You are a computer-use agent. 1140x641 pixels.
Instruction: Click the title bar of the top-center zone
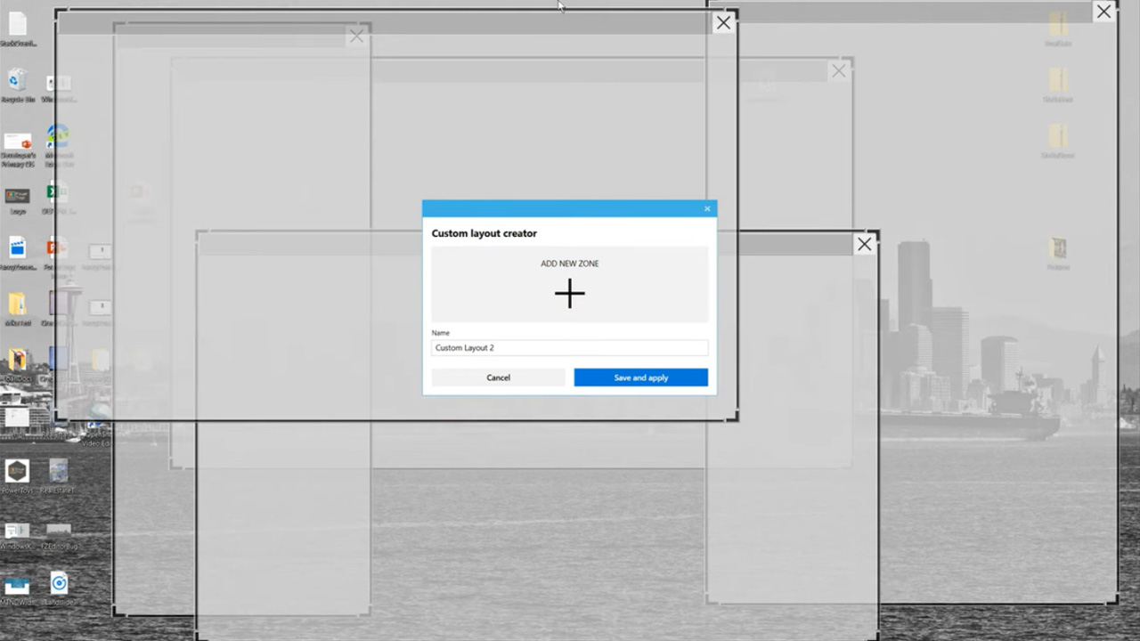383,23
